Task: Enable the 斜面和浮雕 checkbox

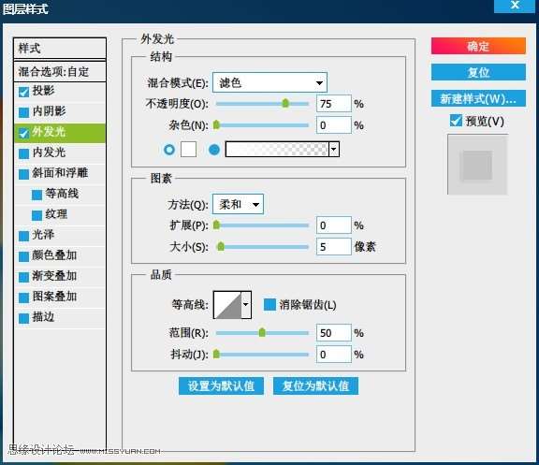Action: (23, 174)
